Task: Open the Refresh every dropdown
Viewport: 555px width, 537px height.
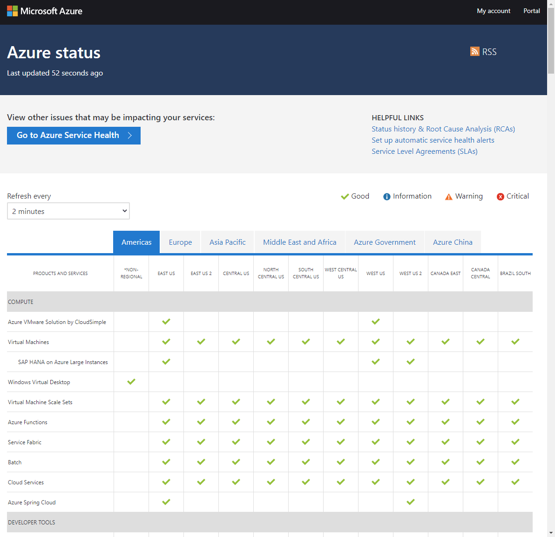Action: click(x=68, y=211)
